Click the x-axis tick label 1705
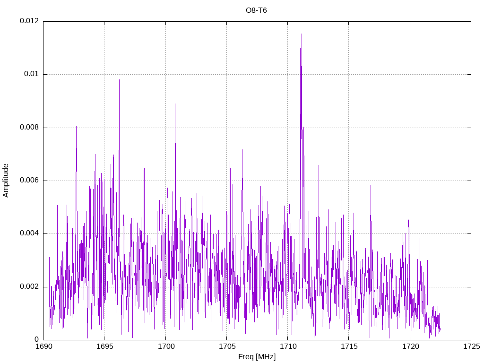 (227, 346)
